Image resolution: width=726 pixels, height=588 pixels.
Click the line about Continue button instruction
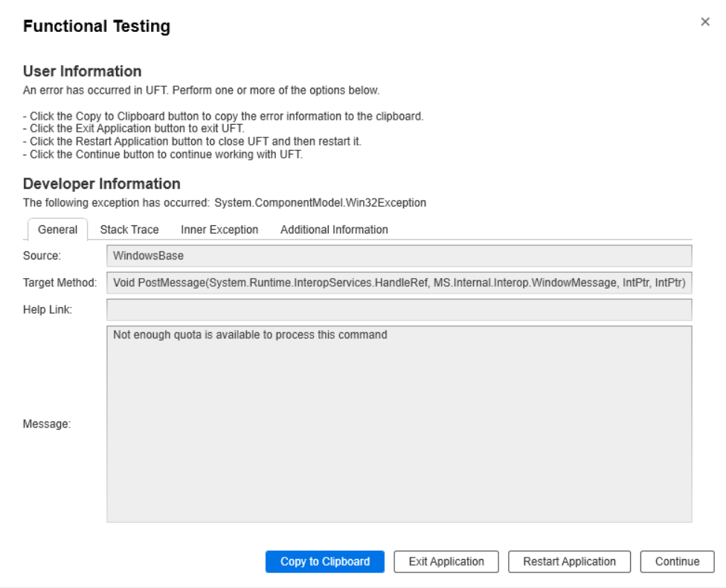click(x=163, y=154)
